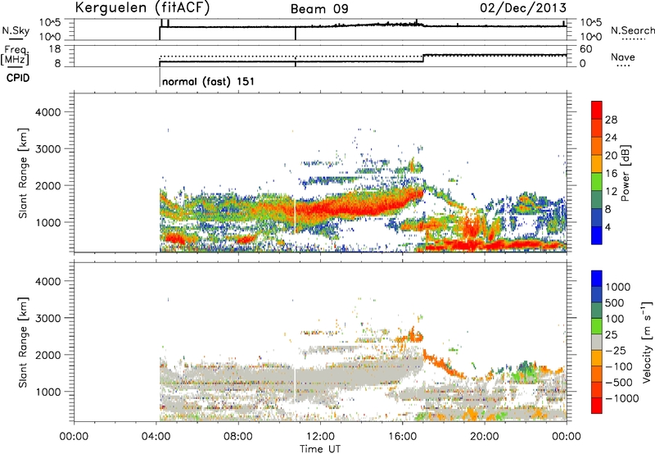655x454 pixels.
Task: Click the "-100" velocity colorbar label
Action: [619, 366]
